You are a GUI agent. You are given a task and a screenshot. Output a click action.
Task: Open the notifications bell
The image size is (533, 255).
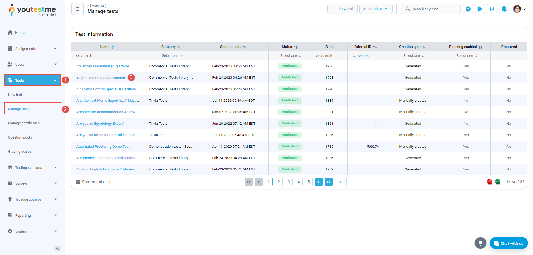point(504,9)
